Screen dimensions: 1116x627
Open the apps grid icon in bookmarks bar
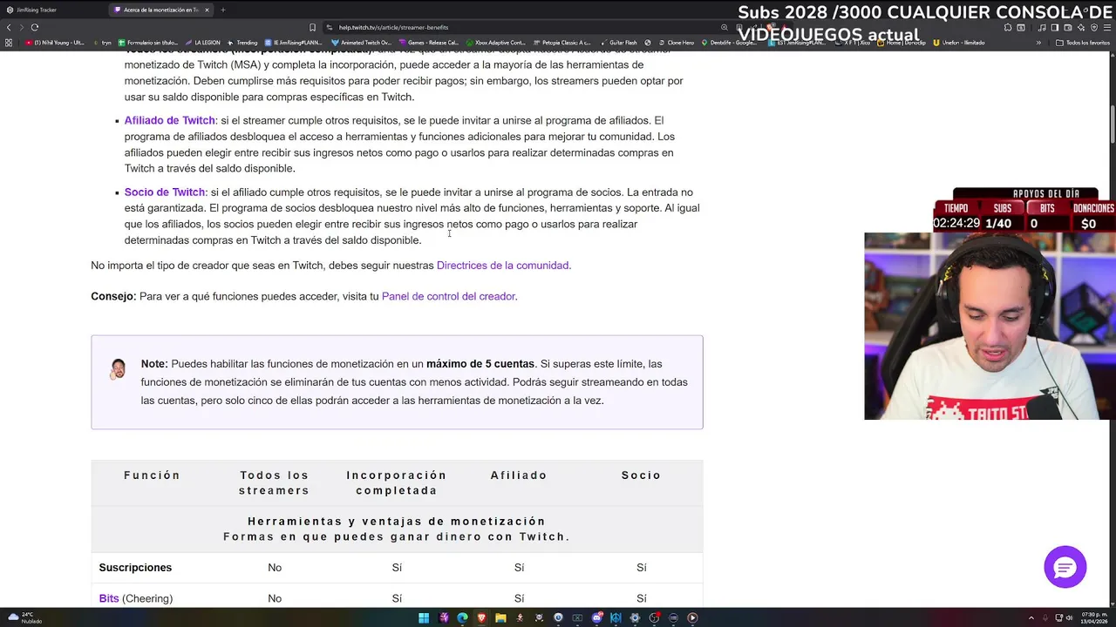(9, 43)
